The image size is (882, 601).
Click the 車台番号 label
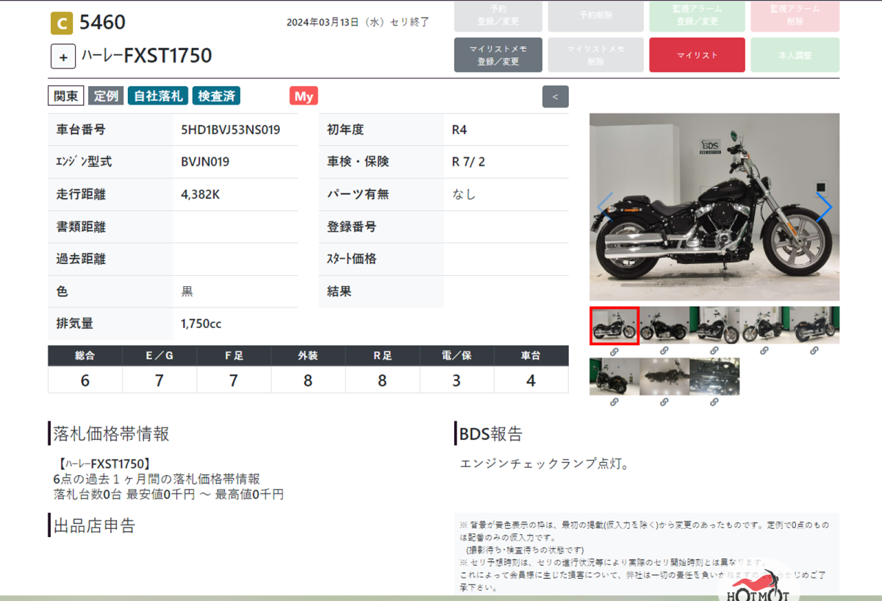pos(81,130)
